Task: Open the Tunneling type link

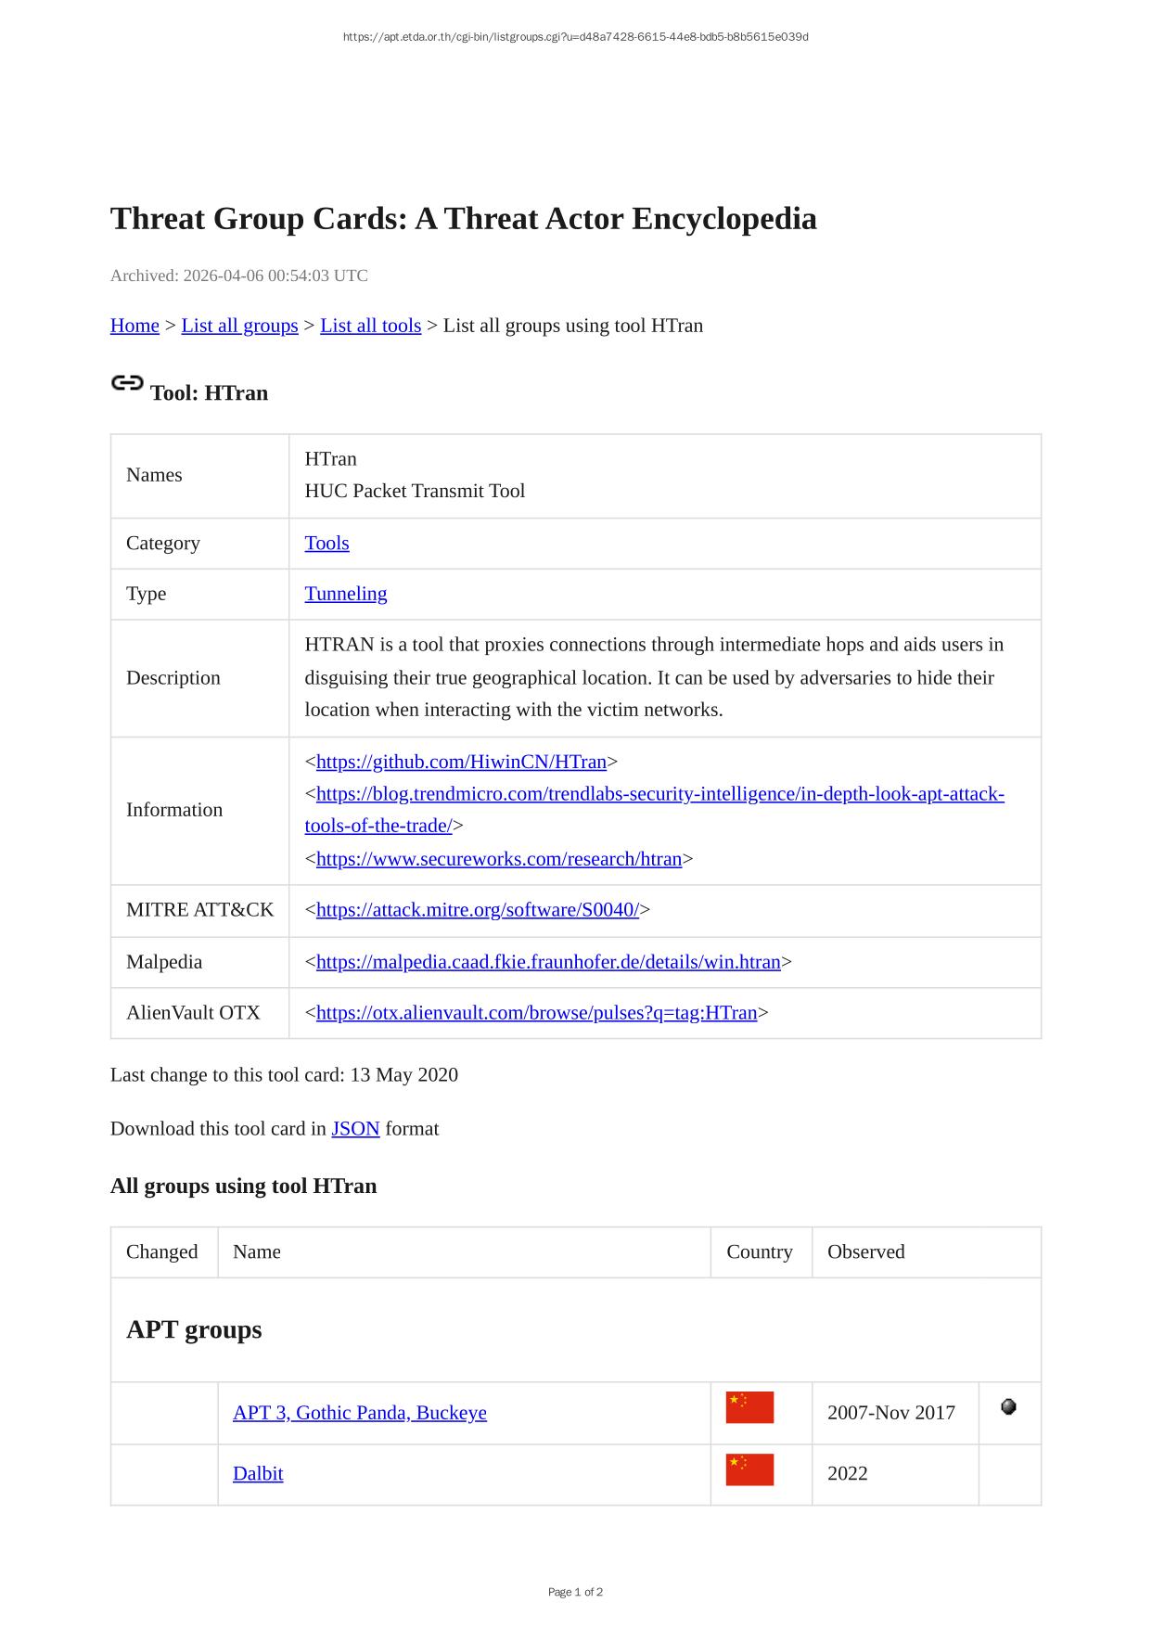Action: point(345,594)
